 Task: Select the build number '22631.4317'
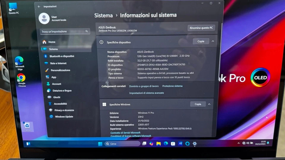point(143,125)
